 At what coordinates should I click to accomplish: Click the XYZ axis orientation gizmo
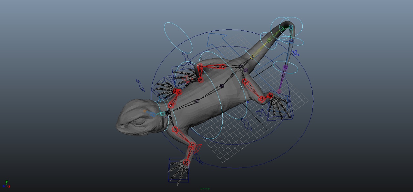6,184
